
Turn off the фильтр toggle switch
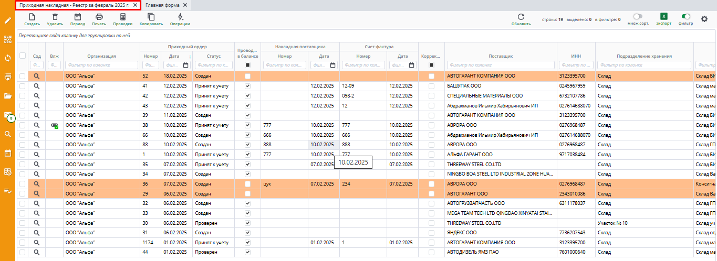(685, 17)
